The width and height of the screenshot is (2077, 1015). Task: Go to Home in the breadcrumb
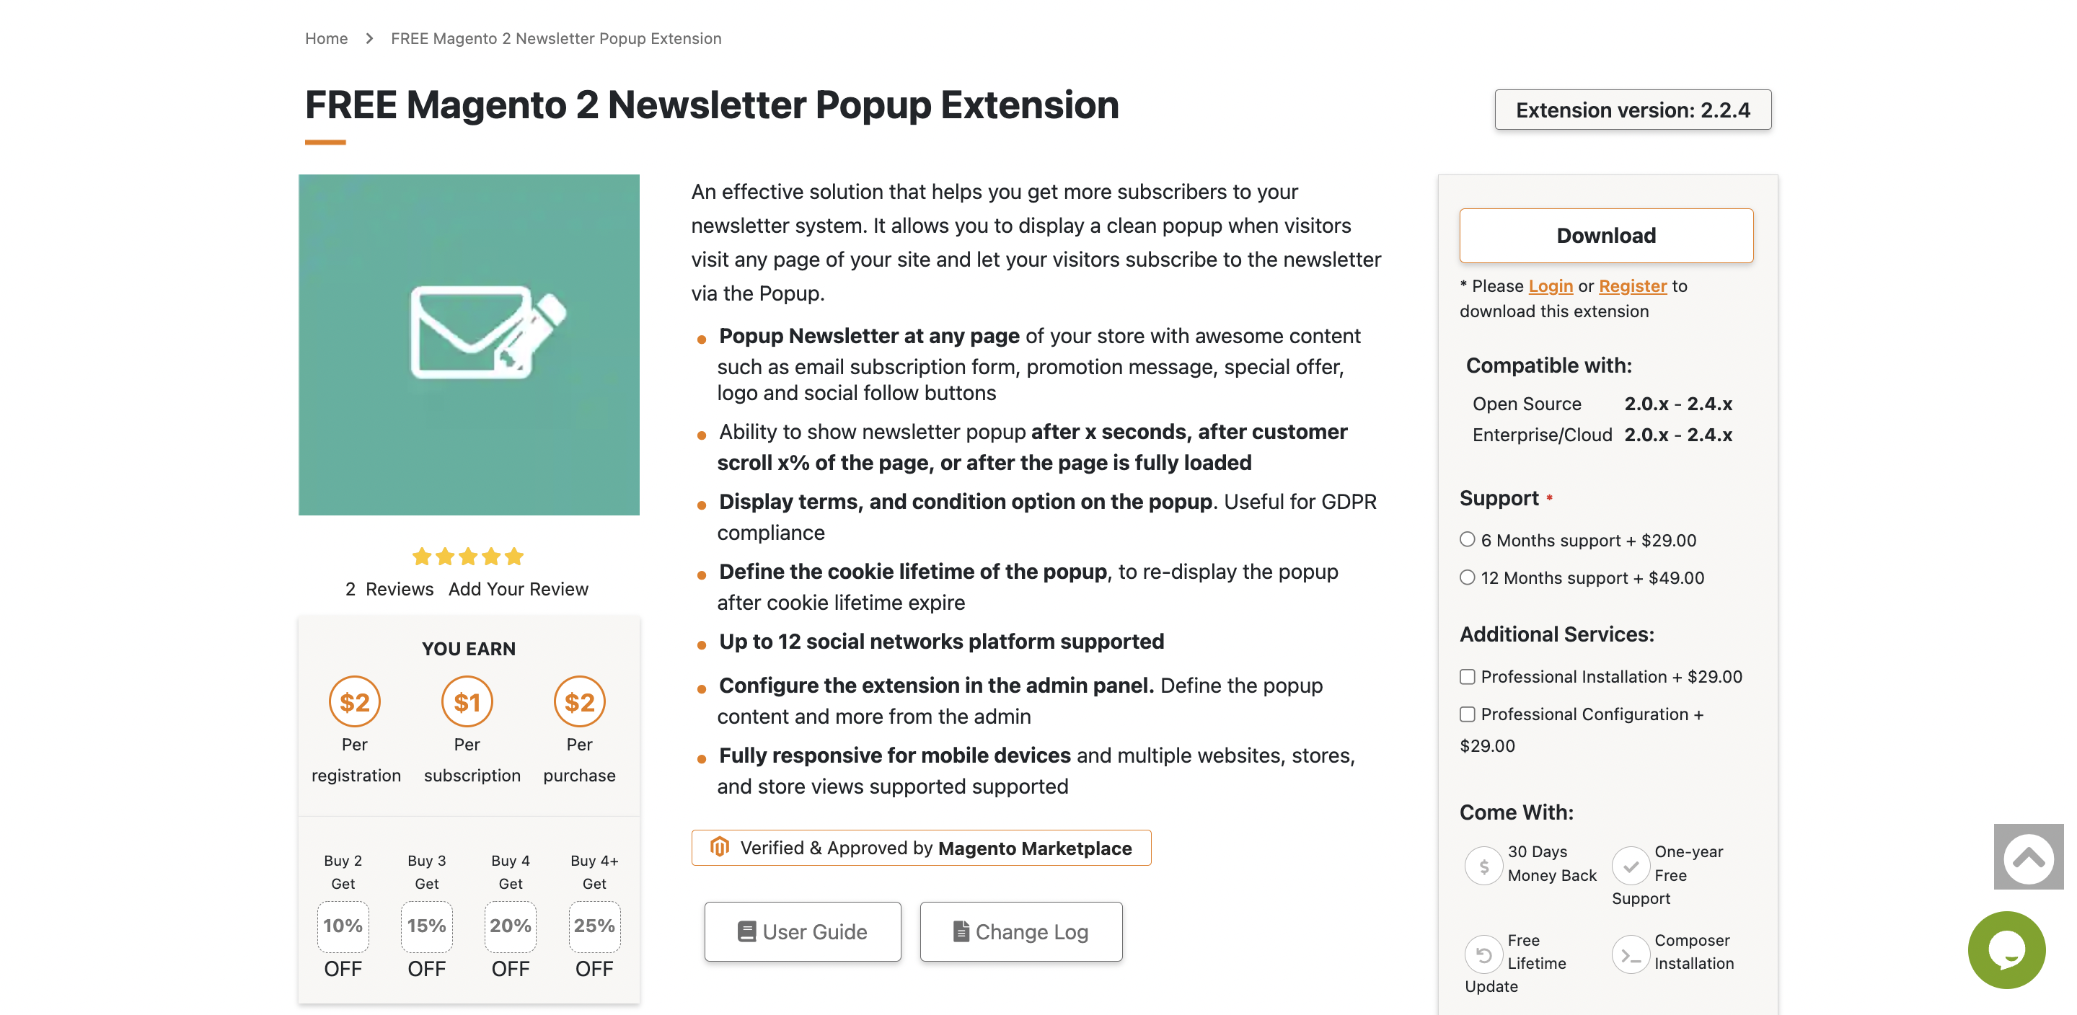coord(326,39)
